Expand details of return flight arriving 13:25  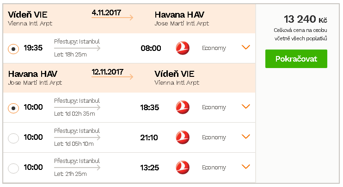[x=246, y=167]
